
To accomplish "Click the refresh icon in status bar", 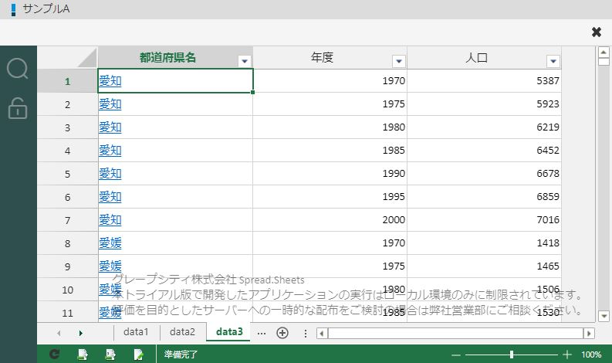I will click(x=54, y=355).
